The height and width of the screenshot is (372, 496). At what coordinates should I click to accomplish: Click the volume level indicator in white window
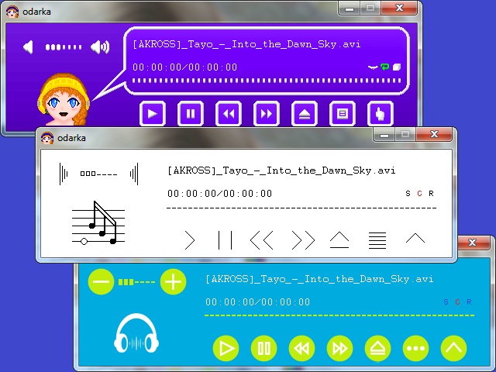point(98,174)
